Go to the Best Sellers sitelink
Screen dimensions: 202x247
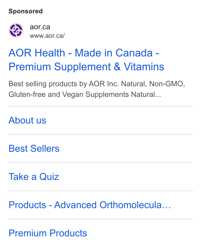(x=34, y=149)
